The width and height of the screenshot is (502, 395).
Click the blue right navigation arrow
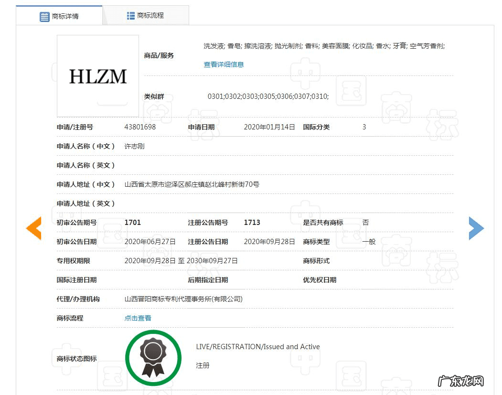(x=476, y=228)
